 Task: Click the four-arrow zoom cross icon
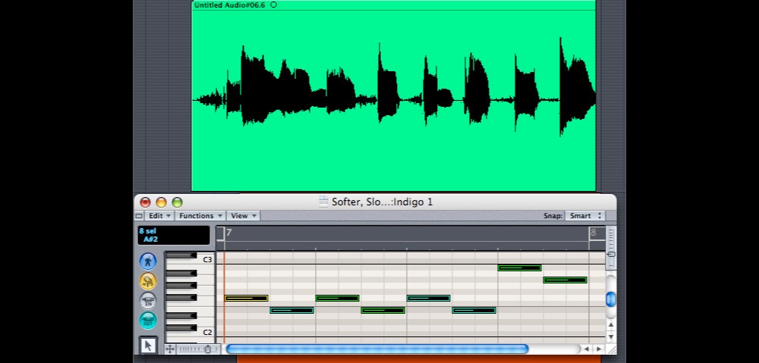[170, 349]
